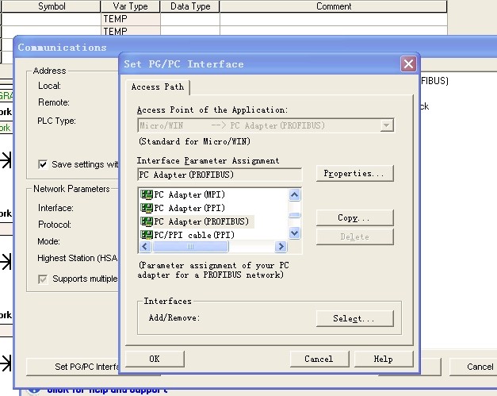Image resolution: width=497 pixels, height=396 pixels.
Task: Click Interface Parameter Assignment text field
Action: tap(220, 175)
